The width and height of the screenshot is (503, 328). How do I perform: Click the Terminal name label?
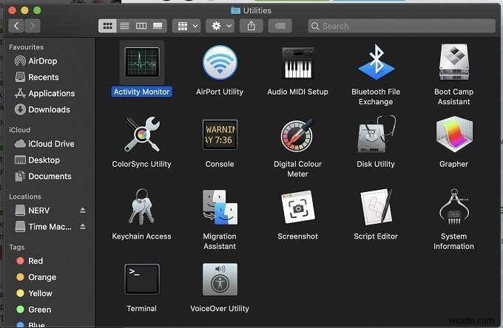point(141,309)
